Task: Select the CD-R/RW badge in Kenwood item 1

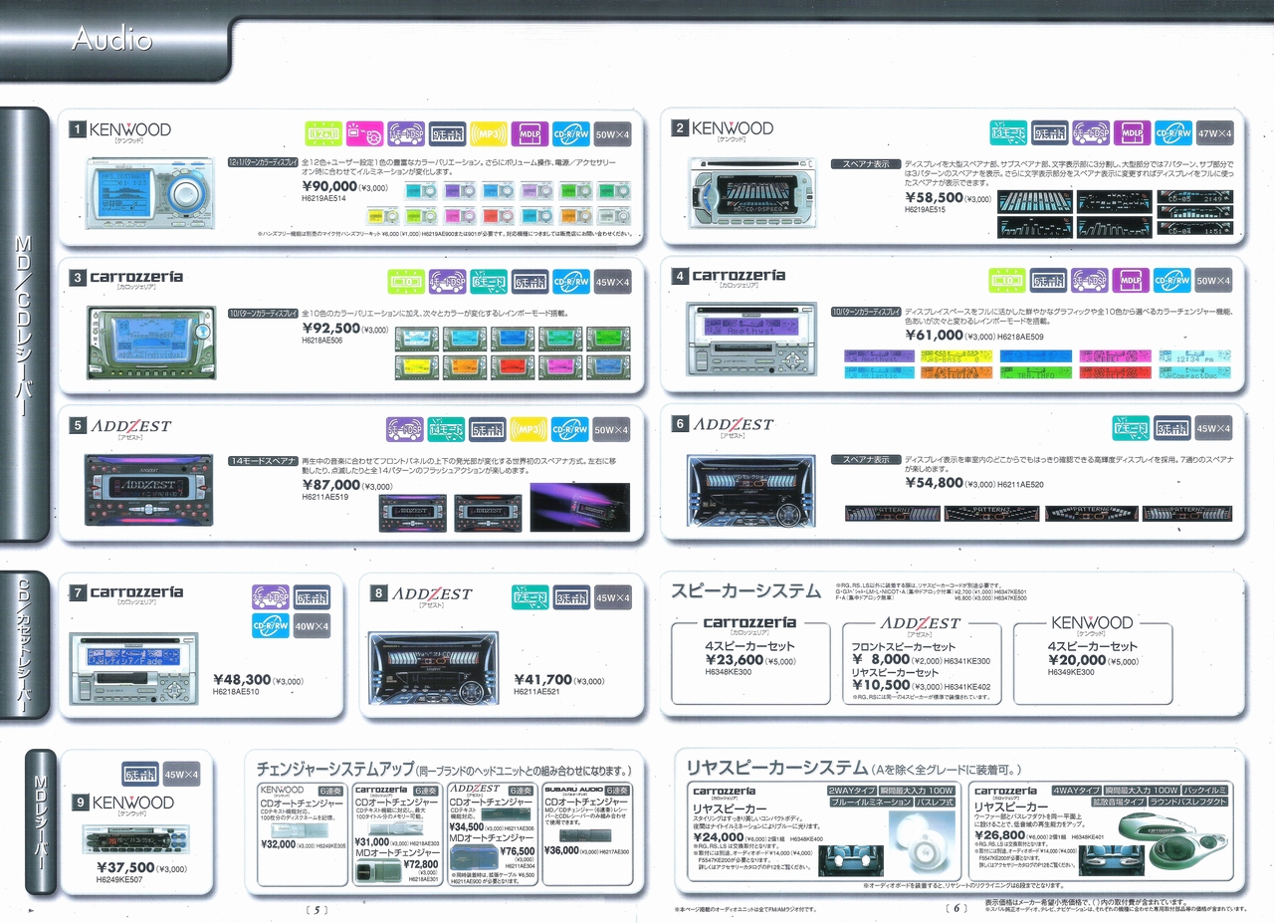Action: [570, 133]
